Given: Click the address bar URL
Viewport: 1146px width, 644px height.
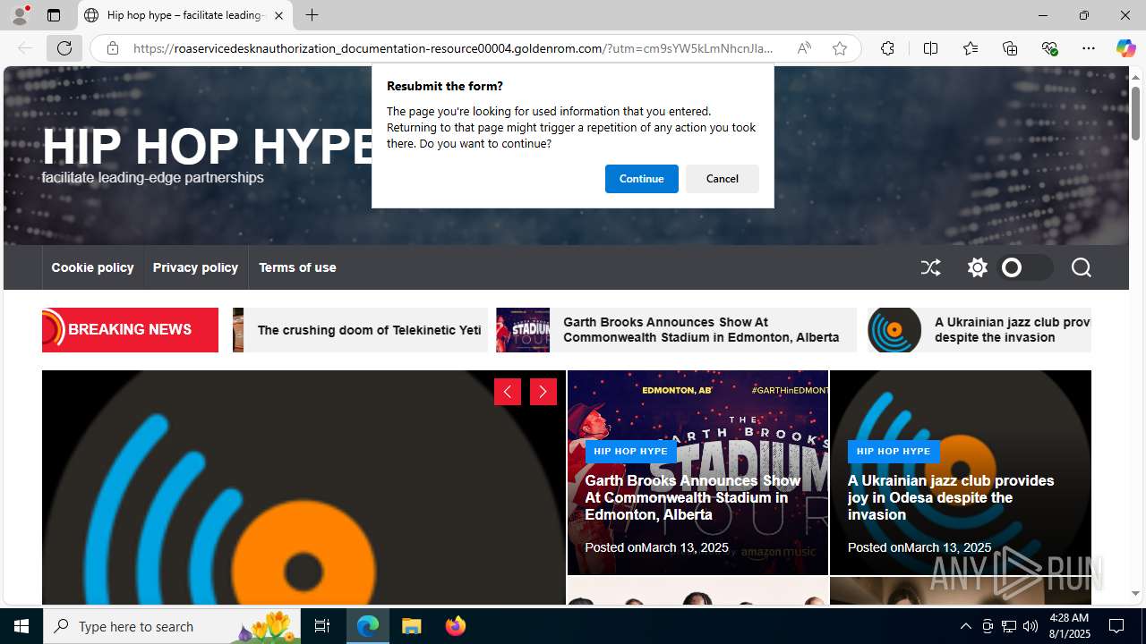Looking at the screenshot, I should [453, 48].
